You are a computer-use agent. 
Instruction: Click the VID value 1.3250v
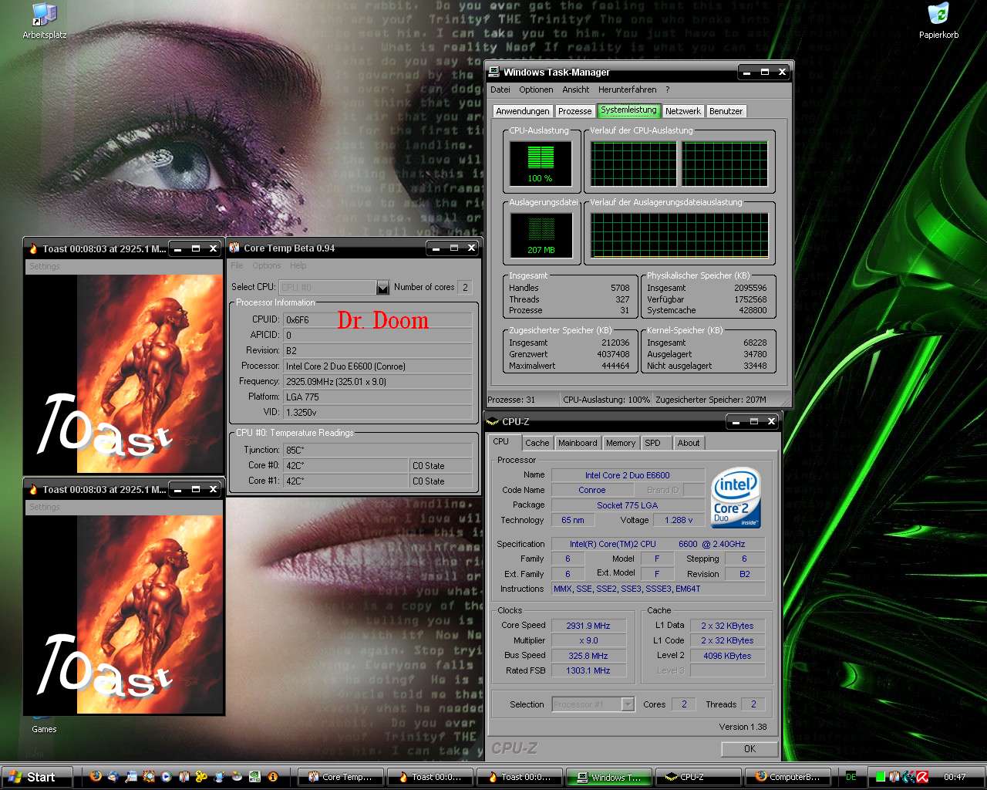[x=378, y=412]
